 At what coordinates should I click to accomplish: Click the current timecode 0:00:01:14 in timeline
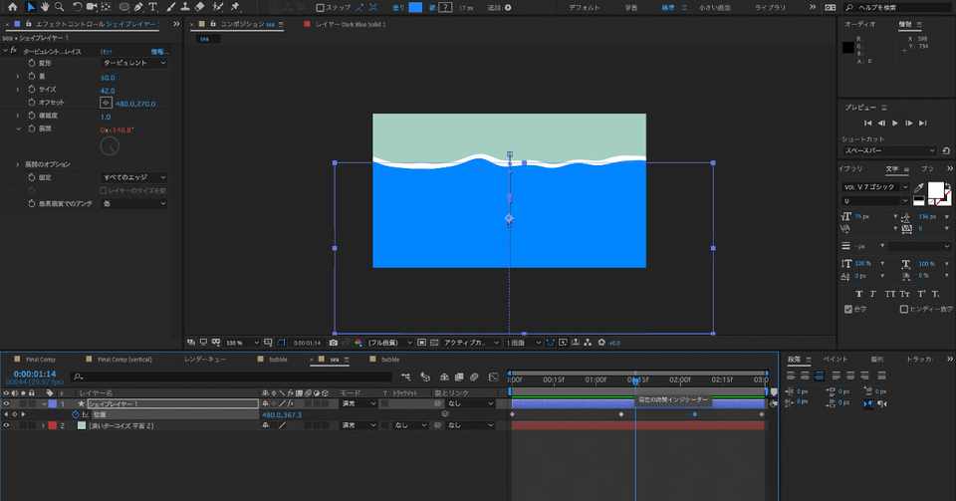point(35,374)
